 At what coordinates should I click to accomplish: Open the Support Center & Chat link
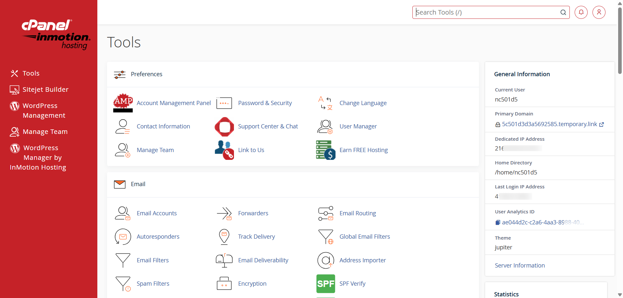(x=268, y=126)
